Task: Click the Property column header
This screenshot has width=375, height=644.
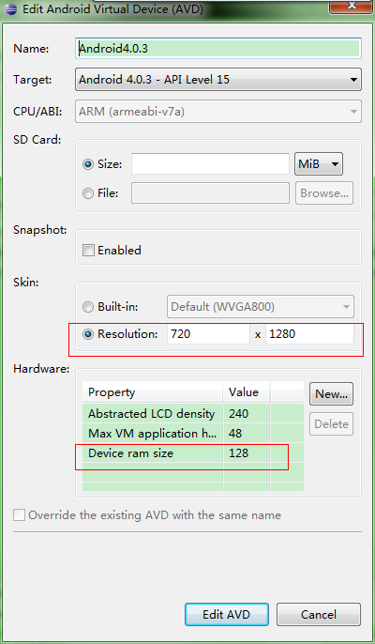Action: [153, 391]
